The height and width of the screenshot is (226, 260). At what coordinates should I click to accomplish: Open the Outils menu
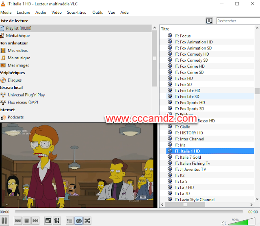tap(97, 13)
